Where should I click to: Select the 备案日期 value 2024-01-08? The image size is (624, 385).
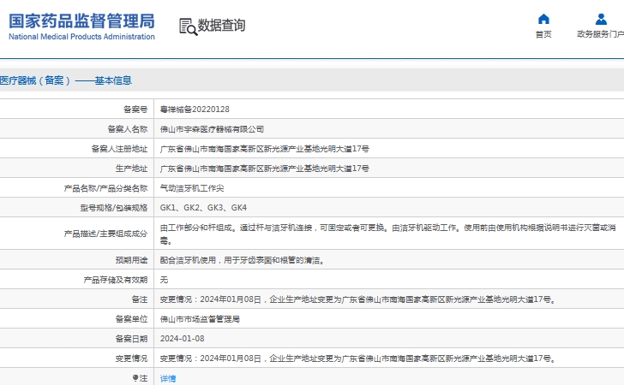click(x=183, y=339)
